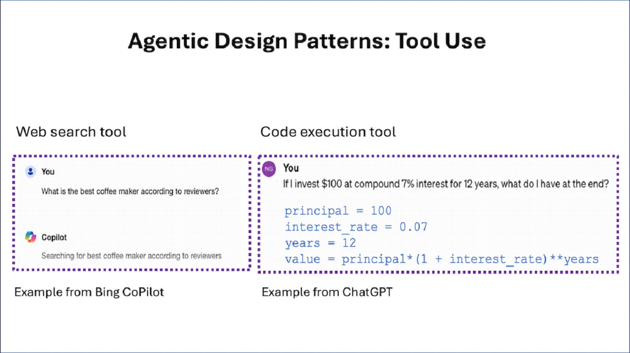The image size is (630, 353).
Task: Click the slide title Agentic Design Patterns
Action: pyautogui.click(x=307, y=41)
